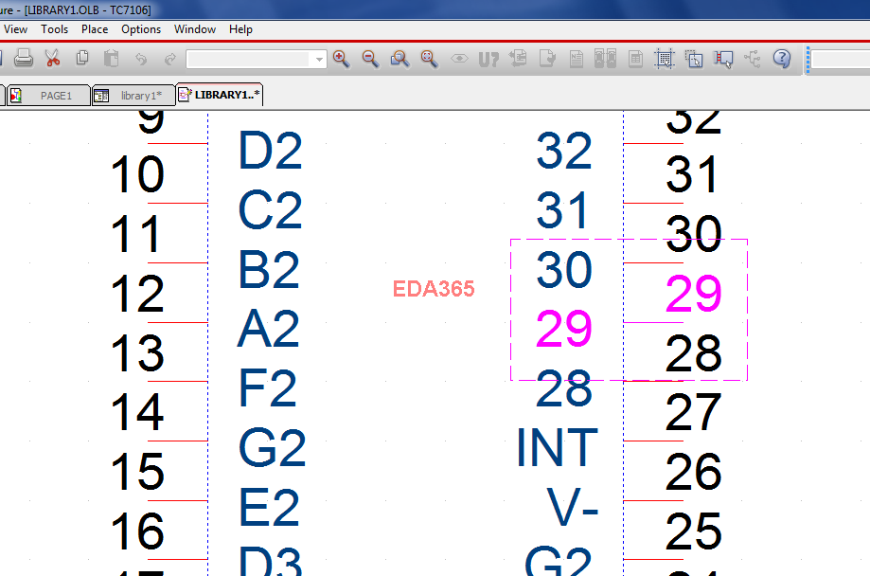Select black pin number 25 on right
Screen dimensions: 870x576
click(694, 531)
